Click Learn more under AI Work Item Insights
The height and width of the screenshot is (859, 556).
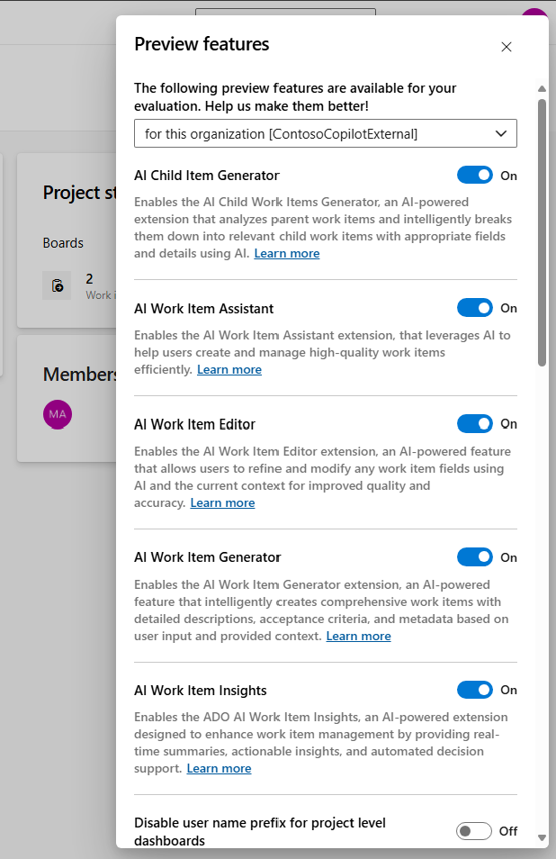pos(219,768)
